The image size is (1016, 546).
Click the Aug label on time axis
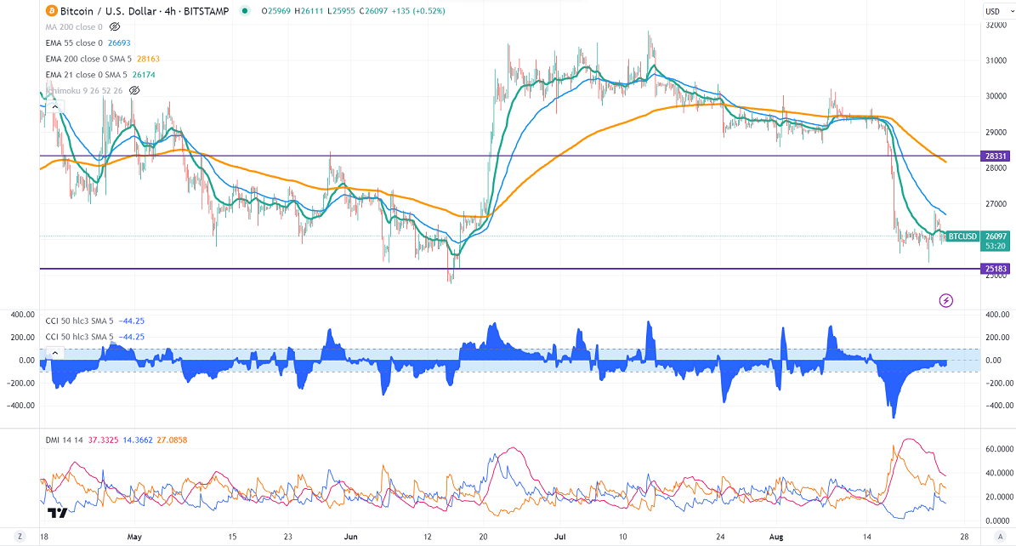776,537
